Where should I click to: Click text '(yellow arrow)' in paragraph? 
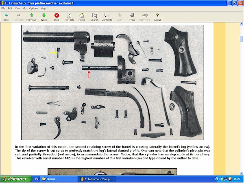[198, 147]
